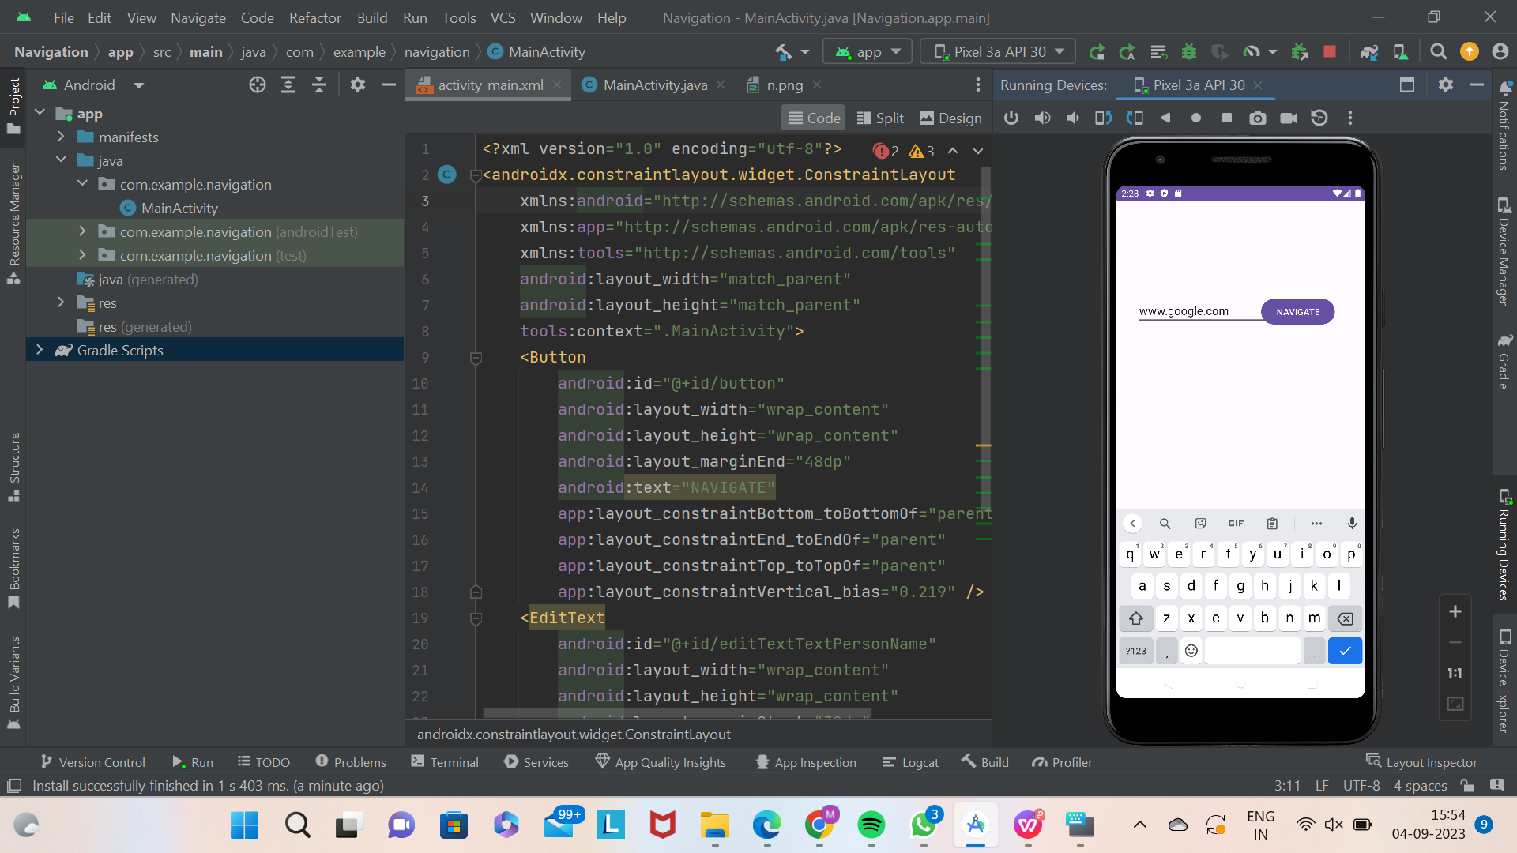Zoom in on emulator with the plus control

pyautogui.click(x=1456, y=611)
